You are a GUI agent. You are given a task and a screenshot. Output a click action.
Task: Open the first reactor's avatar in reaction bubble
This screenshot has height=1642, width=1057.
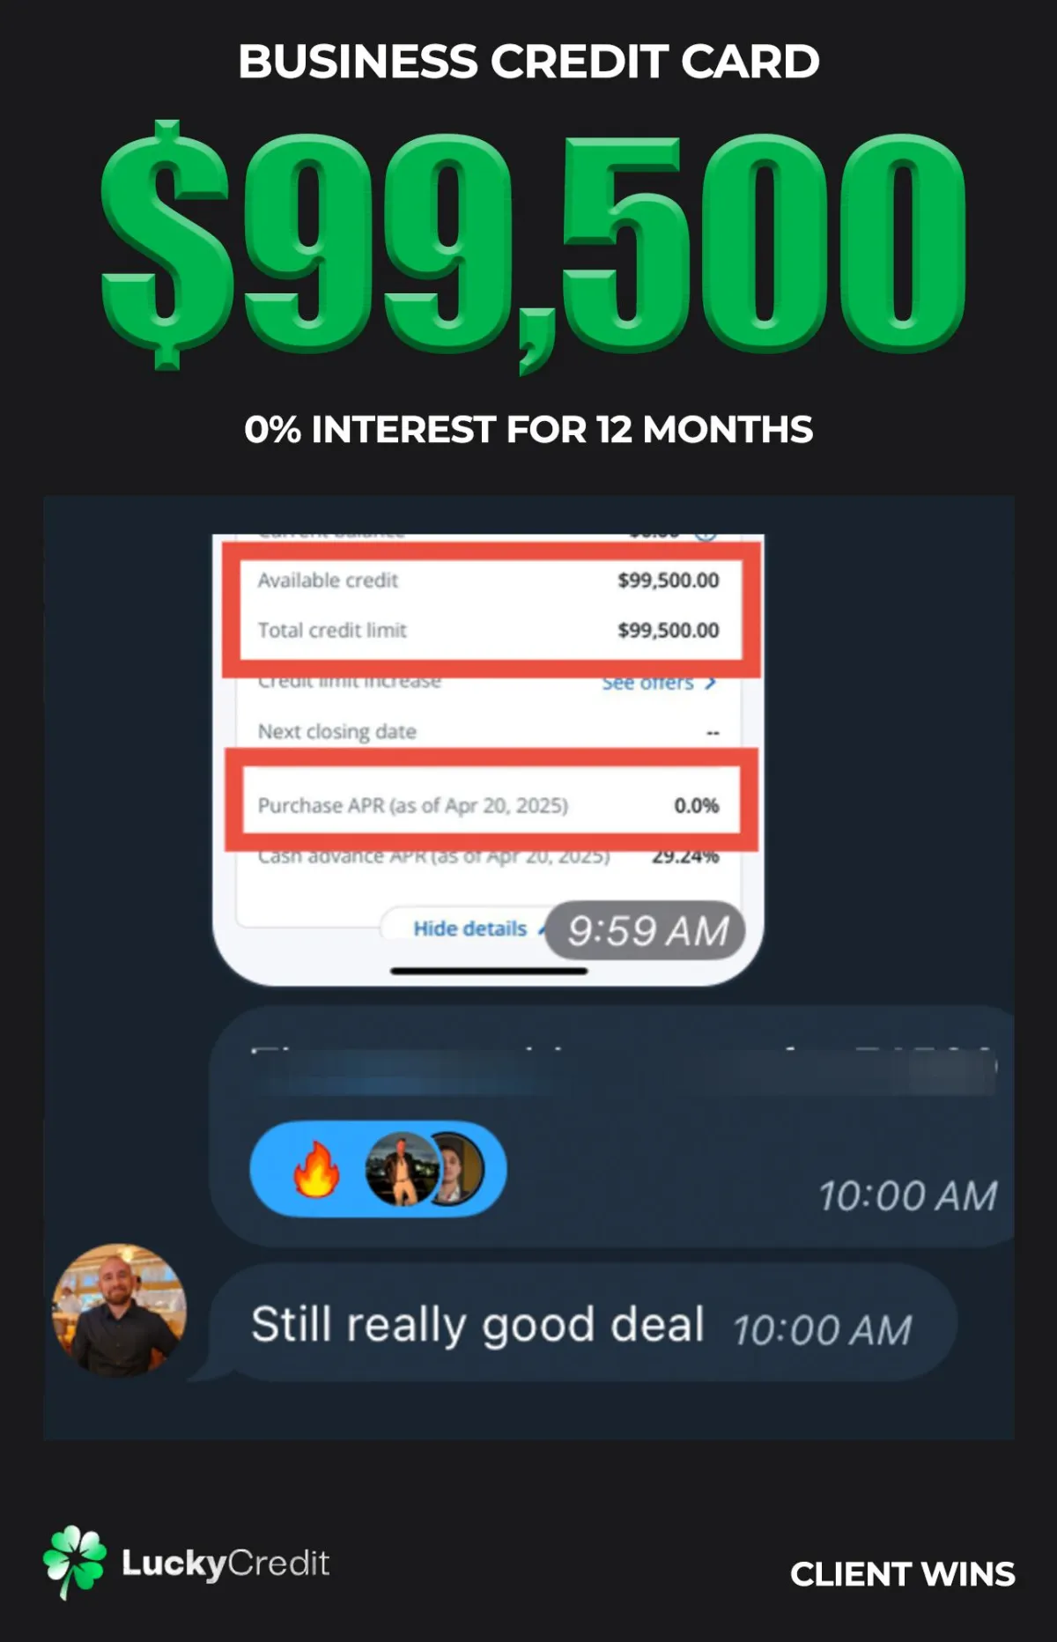tap(403, 1169)
